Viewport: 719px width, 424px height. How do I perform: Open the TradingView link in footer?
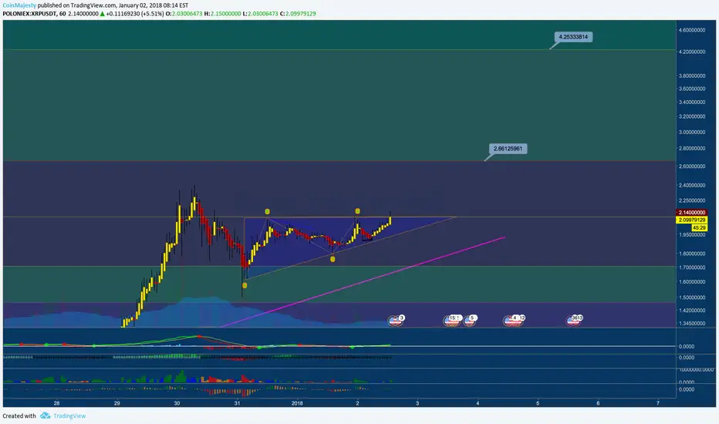pos(69,416)
